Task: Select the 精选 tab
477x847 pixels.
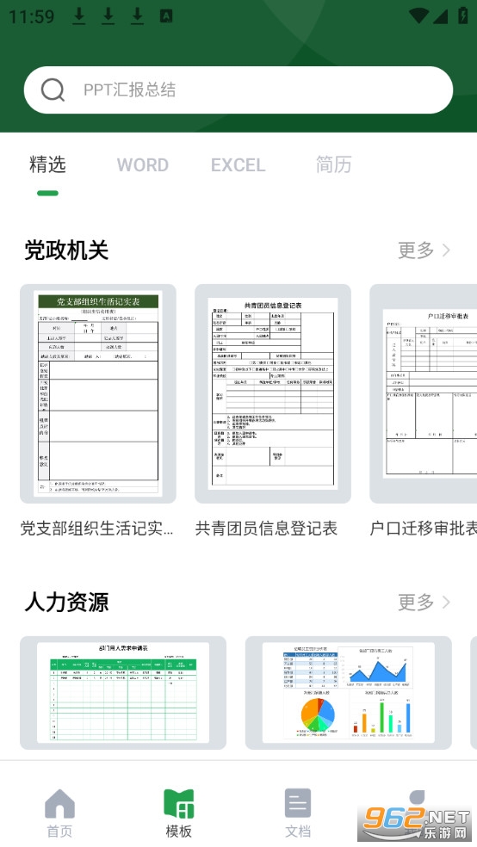Action: (47, 164)
